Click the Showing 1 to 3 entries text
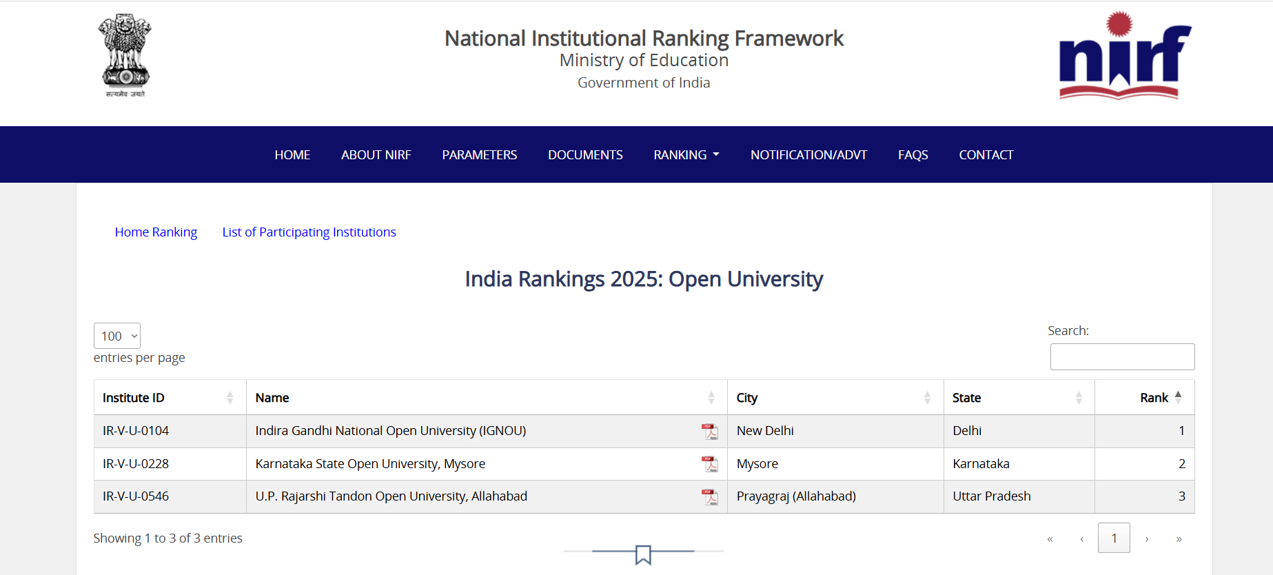 click(168, 538)
